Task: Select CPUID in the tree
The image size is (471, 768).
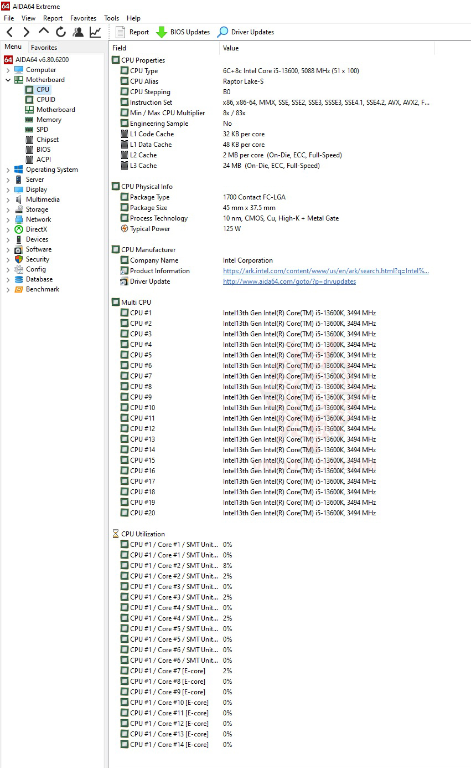Action: pos(46,100)
